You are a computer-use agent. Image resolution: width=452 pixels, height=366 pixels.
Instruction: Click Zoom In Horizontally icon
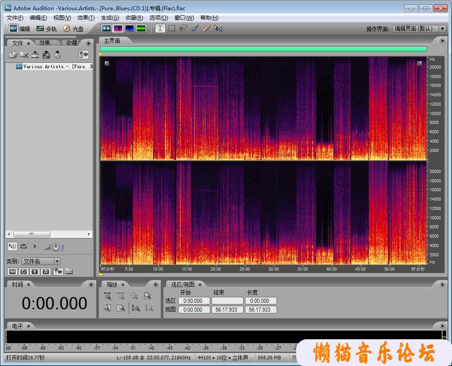[x=107, y=296]
